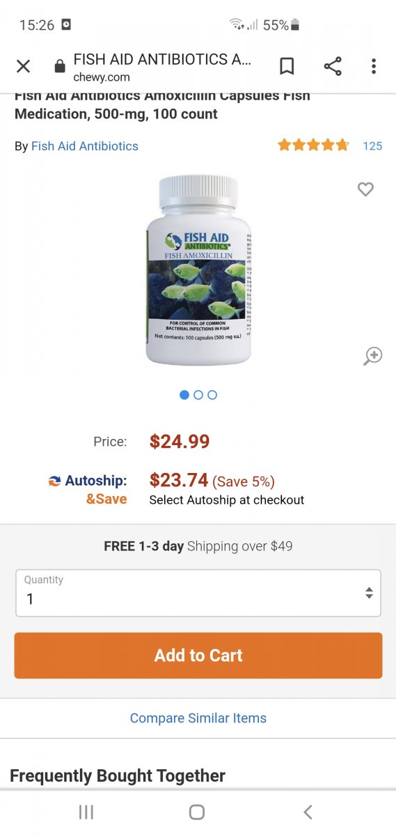Open Compare Similar Items link

[x=198, y=718]
